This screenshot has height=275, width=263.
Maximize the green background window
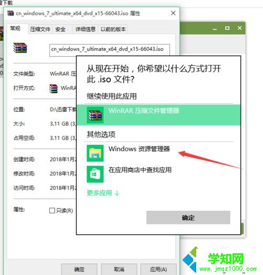click(227, 28)
